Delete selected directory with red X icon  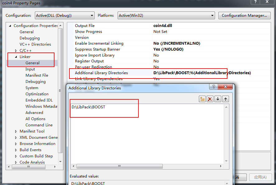tap(210, 99)
